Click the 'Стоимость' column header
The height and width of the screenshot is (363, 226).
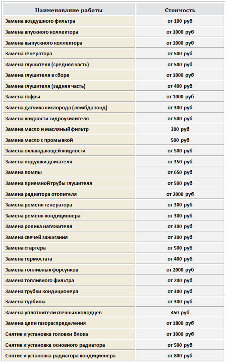(180, 10)
